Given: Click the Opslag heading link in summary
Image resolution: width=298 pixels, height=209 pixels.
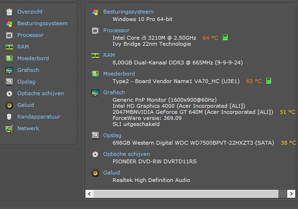Looking at the screenshot, I should (x=112, y=135).
